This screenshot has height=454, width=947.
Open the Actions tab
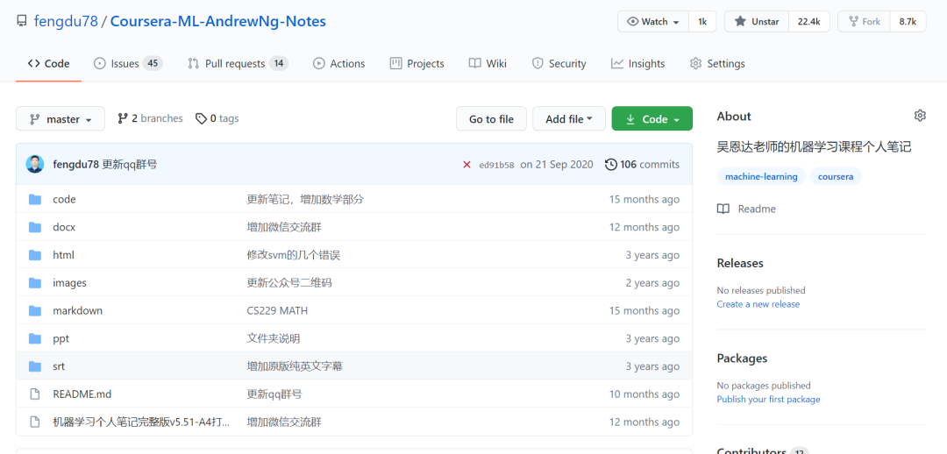(x=338, y=63)
